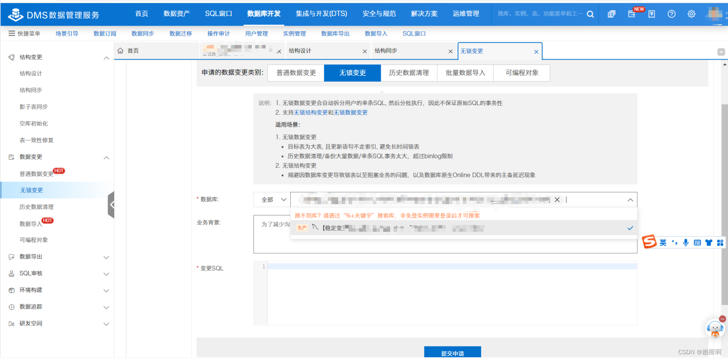
Task: Switch input language via 英 icon
Action: click(663, 243)
